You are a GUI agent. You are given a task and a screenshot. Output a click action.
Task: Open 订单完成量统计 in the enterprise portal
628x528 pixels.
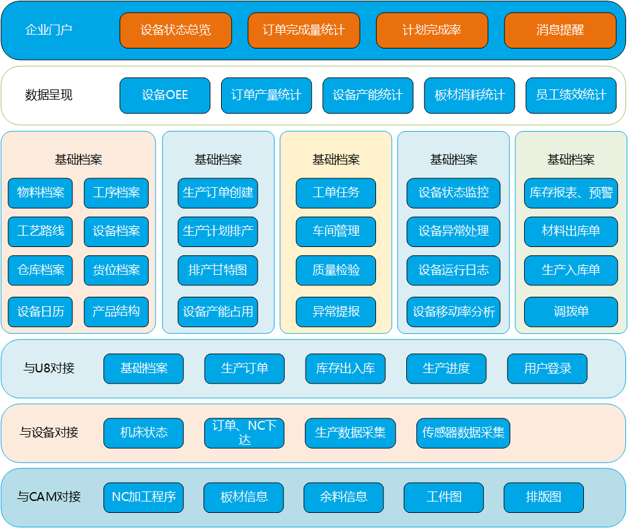[x=304, y=30]
